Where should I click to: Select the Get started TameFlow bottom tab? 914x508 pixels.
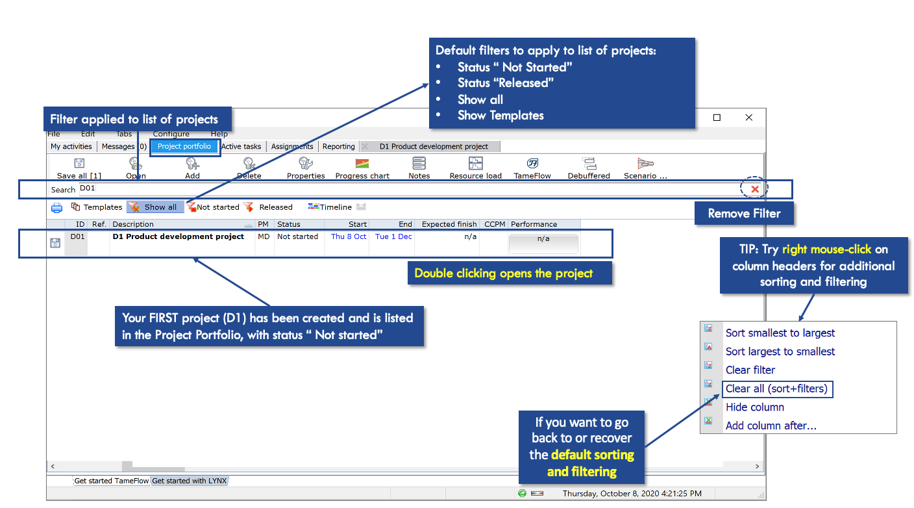112,481
